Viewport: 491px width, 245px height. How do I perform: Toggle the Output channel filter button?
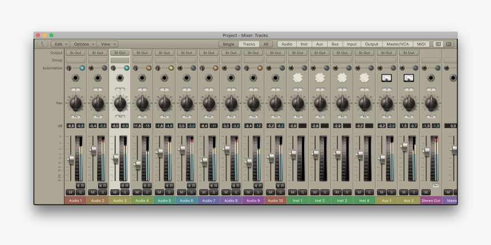(x=372, y=44)
